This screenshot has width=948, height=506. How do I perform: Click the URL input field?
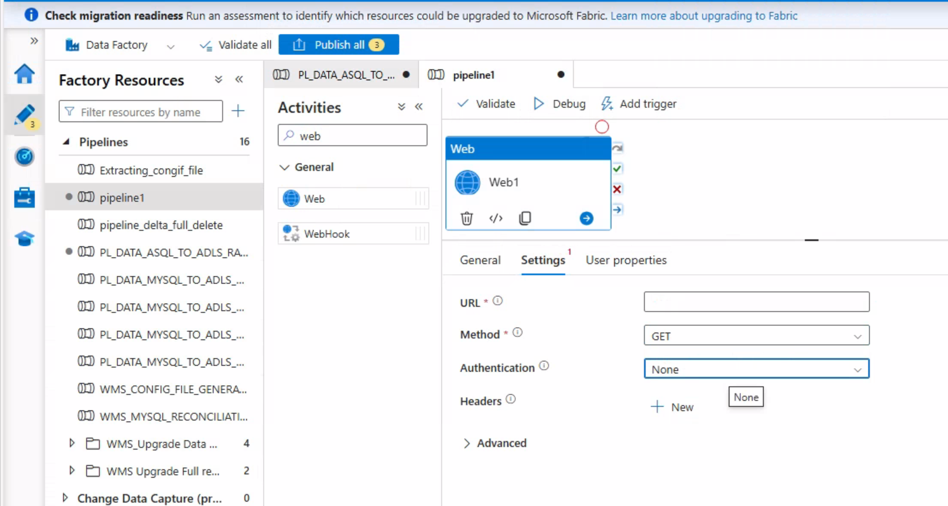point(756,302)
